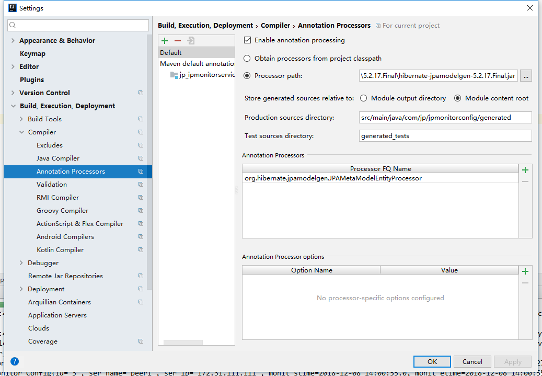Click project-level icon next to ActionScript & Flex
Image resolution: width=542 pixels, height=376 pixels.
[x=141, y=224]
